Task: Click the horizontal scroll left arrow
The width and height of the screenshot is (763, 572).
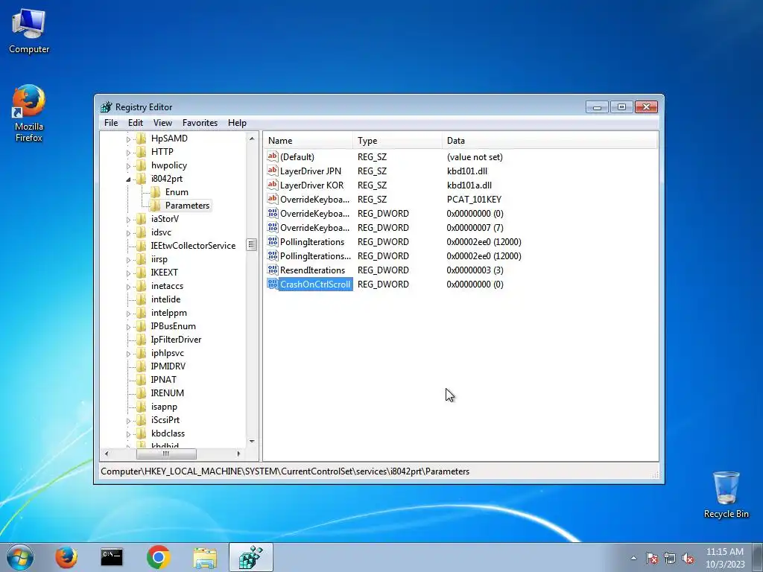Action: click(x=107, y=454)
